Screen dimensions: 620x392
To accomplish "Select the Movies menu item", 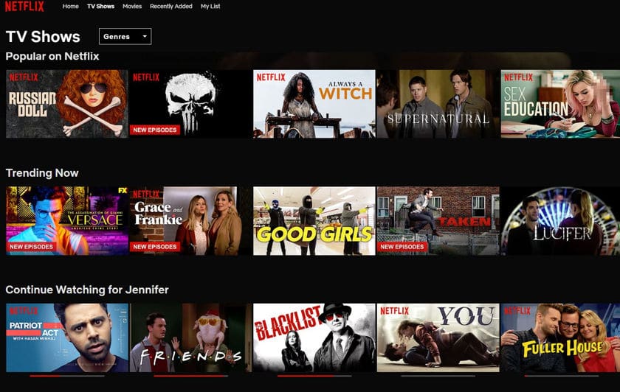I will 132,7.
